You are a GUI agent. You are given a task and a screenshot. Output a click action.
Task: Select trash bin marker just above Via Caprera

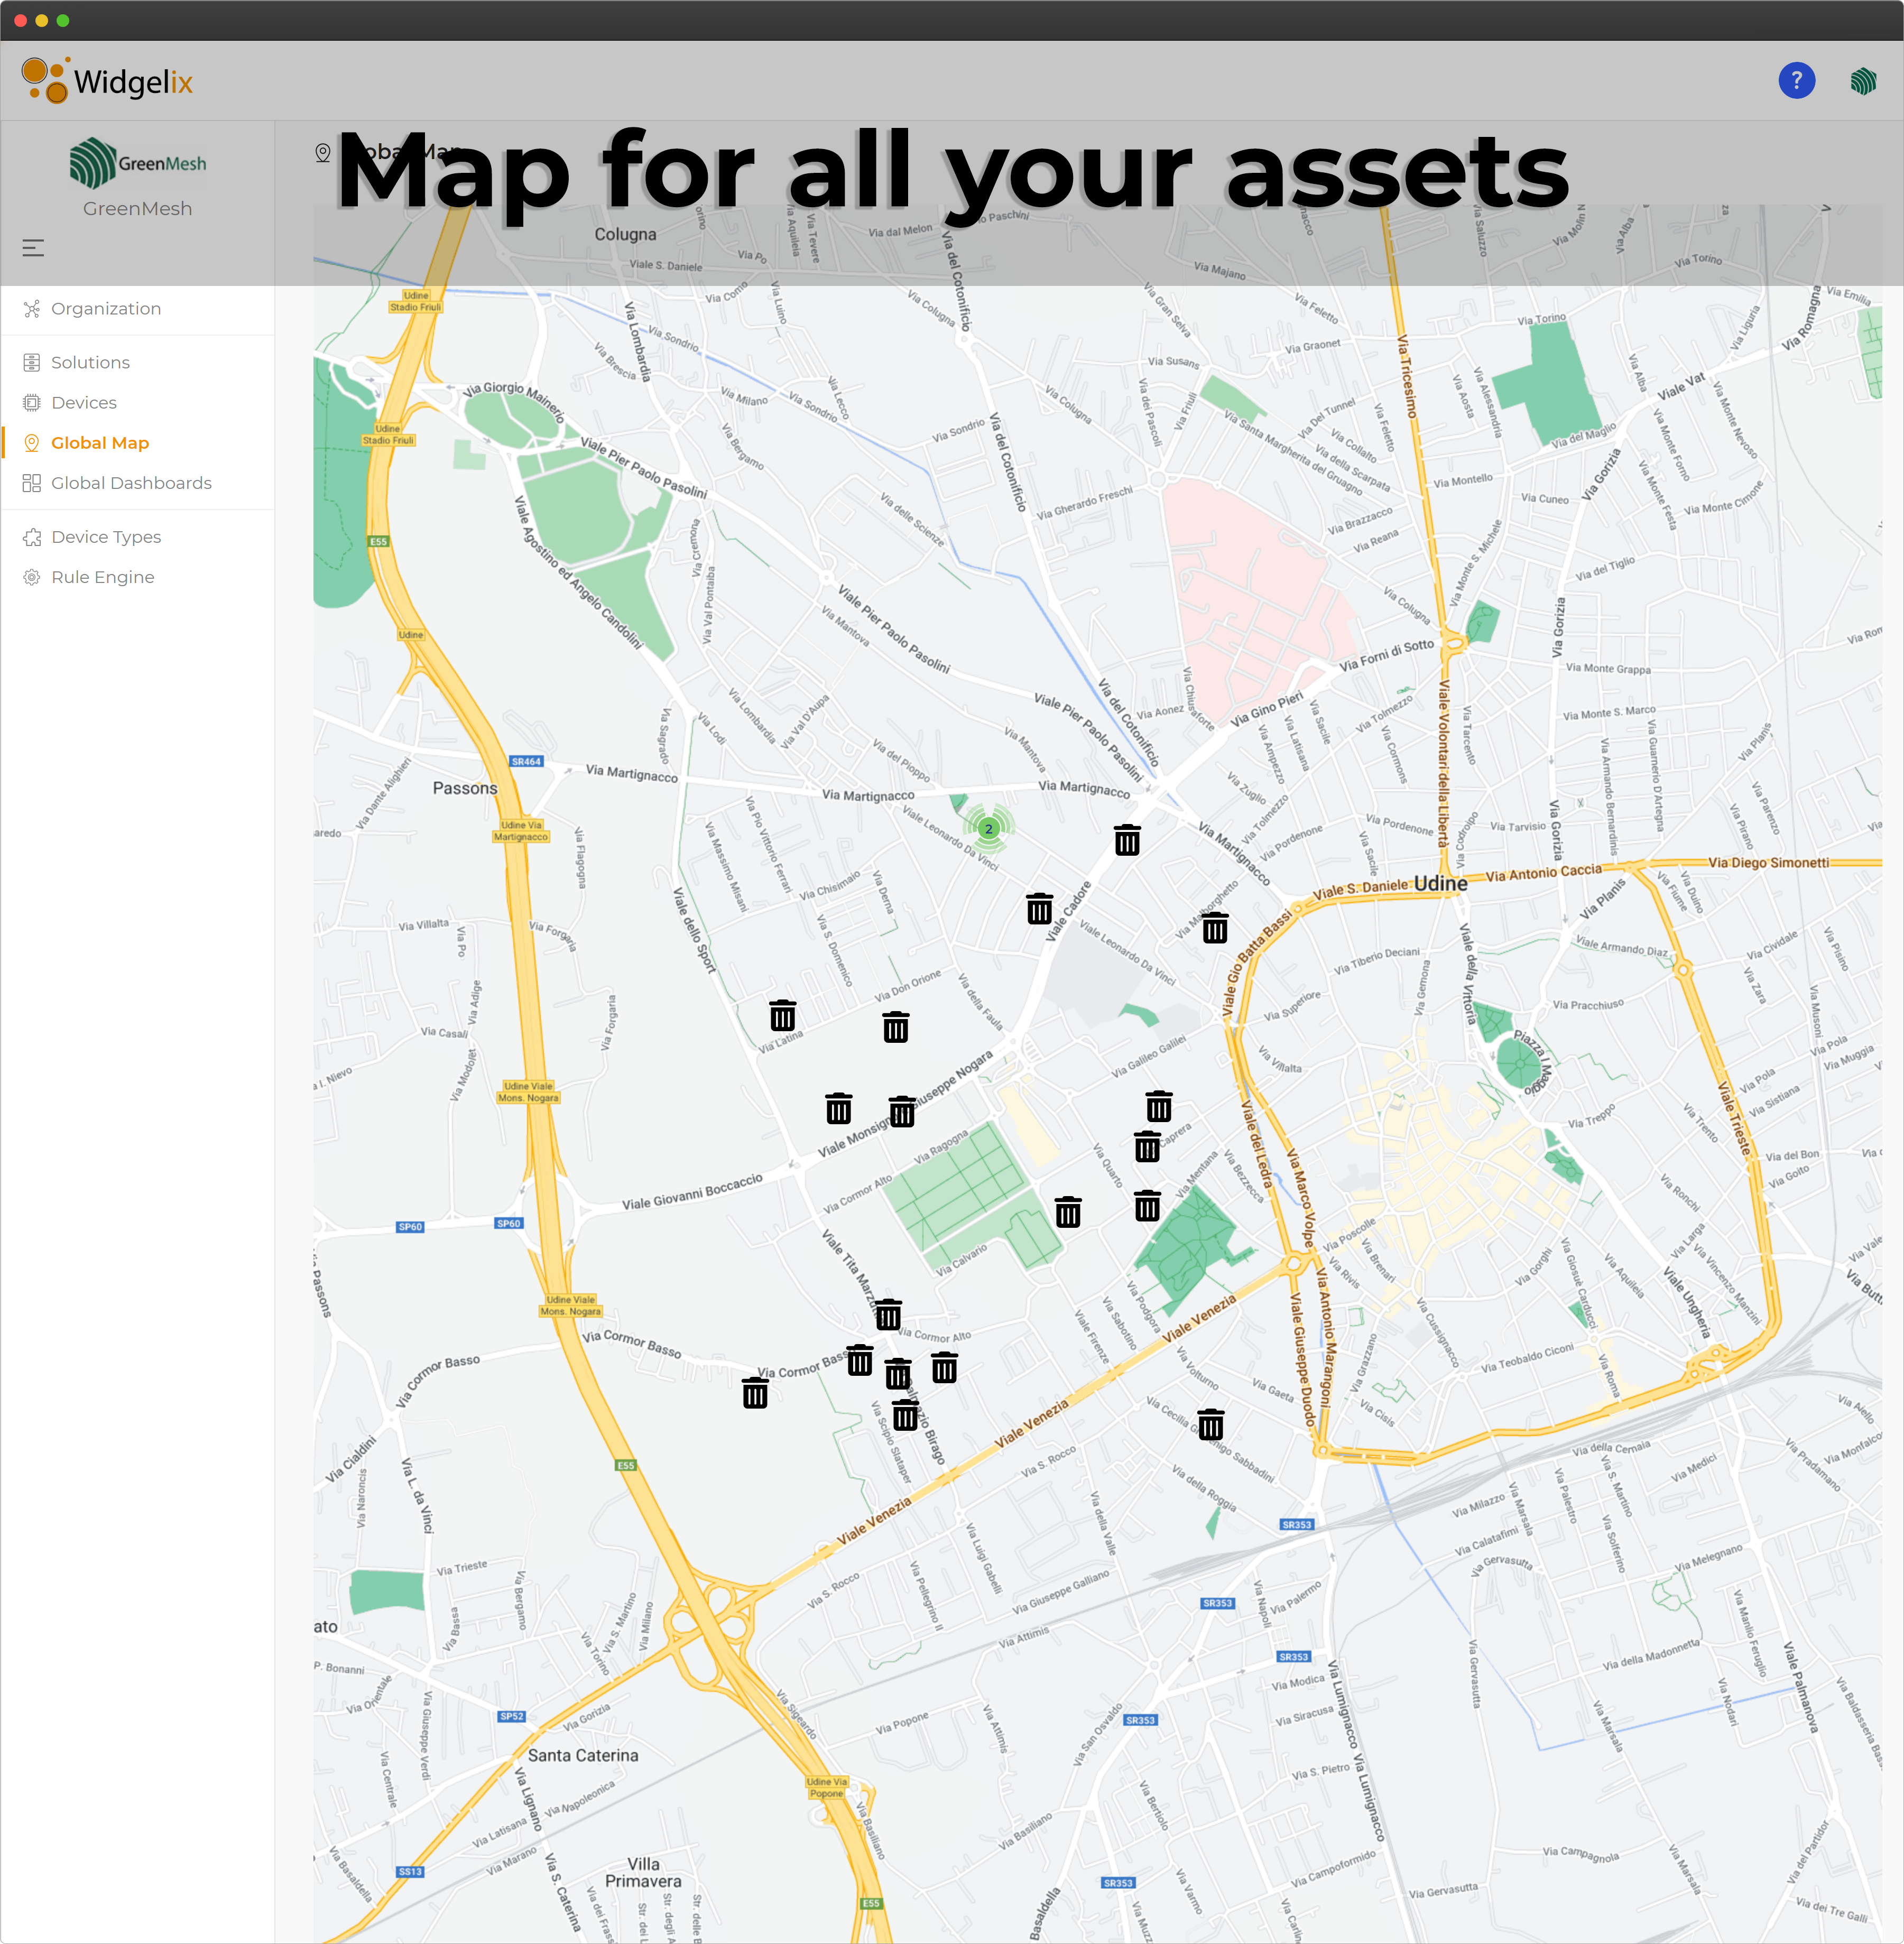1158,1106
